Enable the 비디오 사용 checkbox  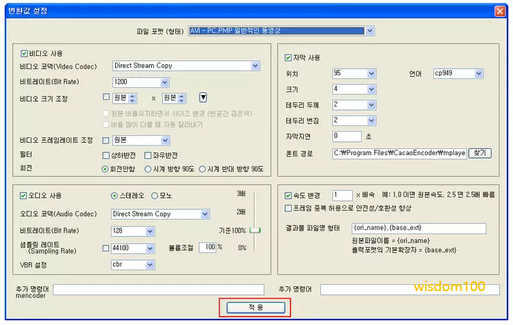24,53
